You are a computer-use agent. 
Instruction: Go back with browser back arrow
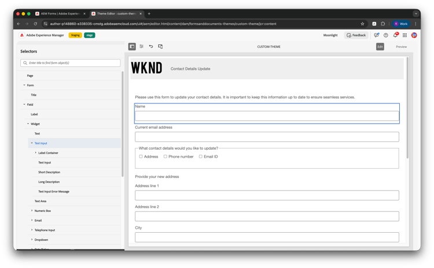(19, 24)
